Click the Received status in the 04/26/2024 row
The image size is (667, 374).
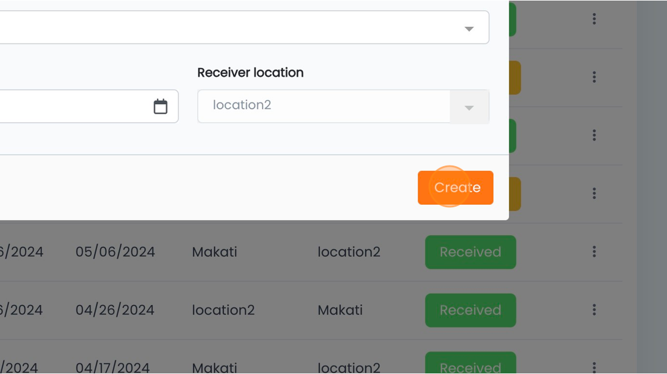point(470,310)
